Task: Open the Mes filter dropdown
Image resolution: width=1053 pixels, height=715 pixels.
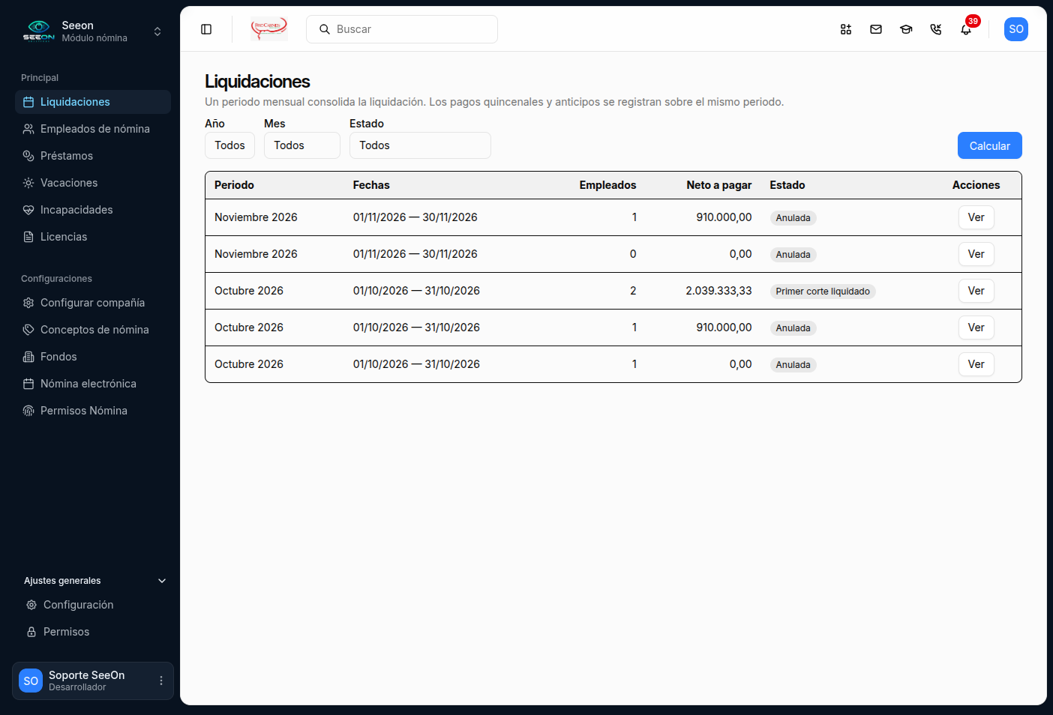Action: point(302,145)
